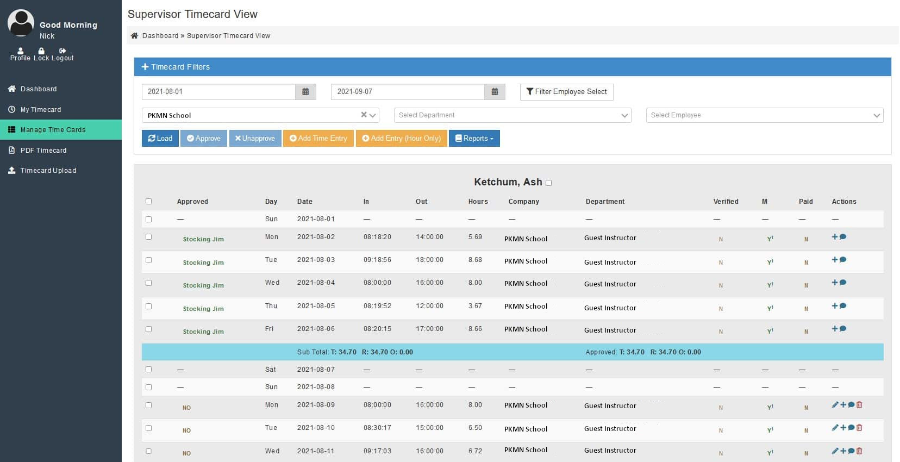Delete the 2021-08-11 entry with the trash icon
The image size is (900, 462).
859,451
